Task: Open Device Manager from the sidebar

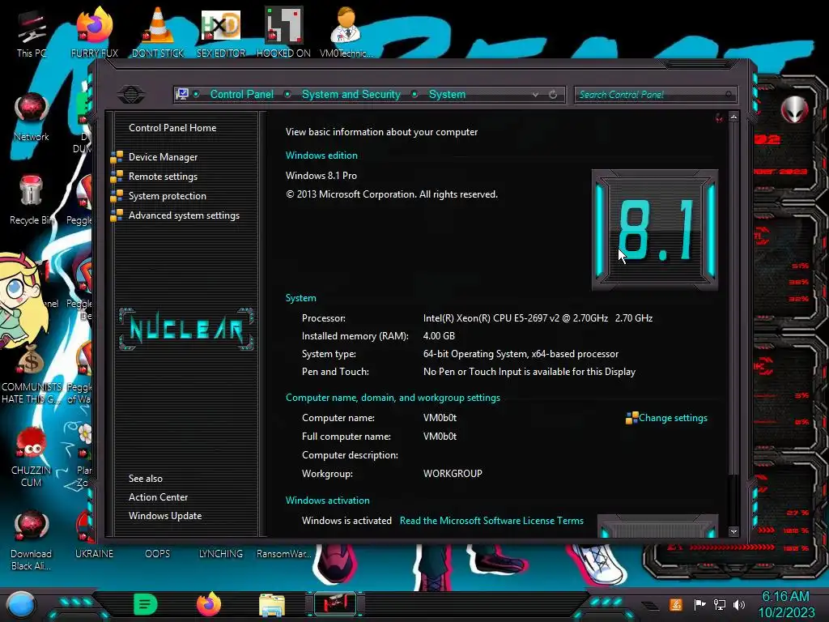Action: 163,157
